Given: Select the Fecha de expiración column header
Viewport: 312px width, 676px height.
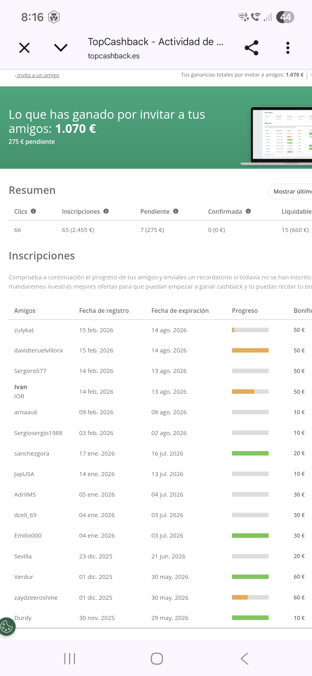Looking at the screenshot, I should [180, 311].
